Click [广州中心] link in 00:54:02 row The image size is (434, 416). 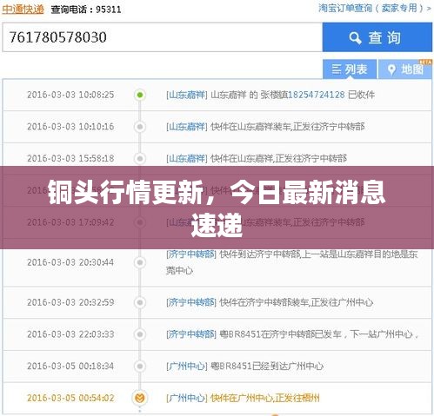point(187,398)
